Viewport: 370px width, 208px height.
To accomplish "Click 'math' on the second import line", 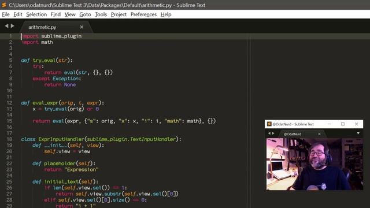I will click(47, 42).
